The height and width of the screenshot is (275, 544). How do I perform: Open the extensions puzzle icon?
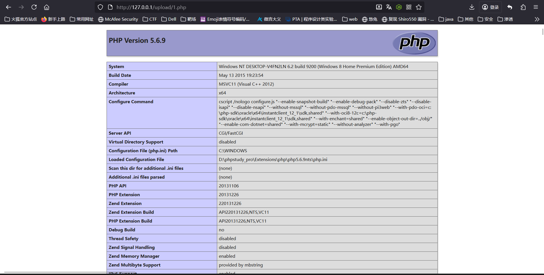click(523, 7)
